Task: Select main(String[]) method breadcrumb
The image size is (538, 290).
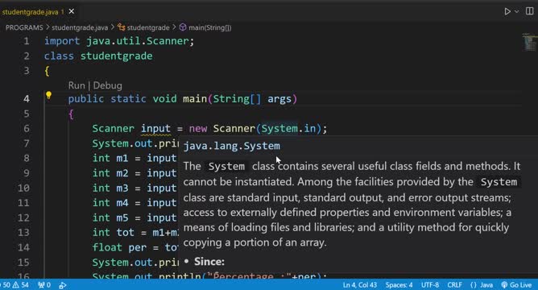Action: (x=205, y=27)
